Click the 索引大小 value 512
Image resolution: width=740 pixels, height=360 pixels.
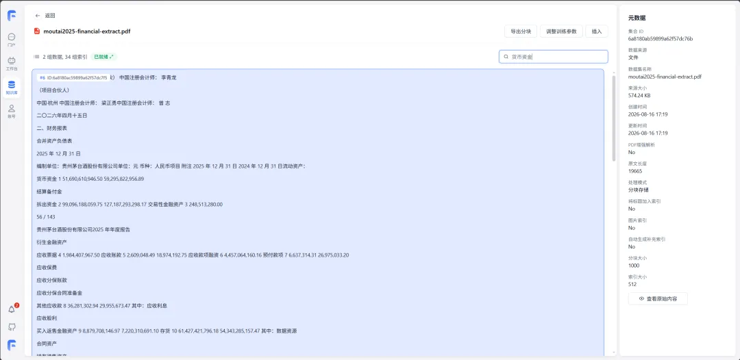pyautogui.click(x=632, y=284)
